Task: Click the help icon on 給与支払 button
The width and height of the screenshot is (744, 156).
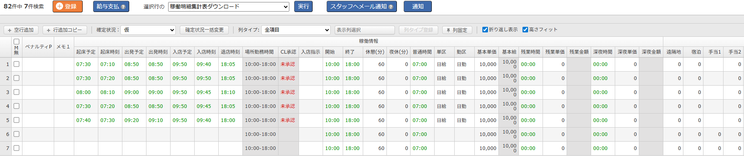Action: 123,7
